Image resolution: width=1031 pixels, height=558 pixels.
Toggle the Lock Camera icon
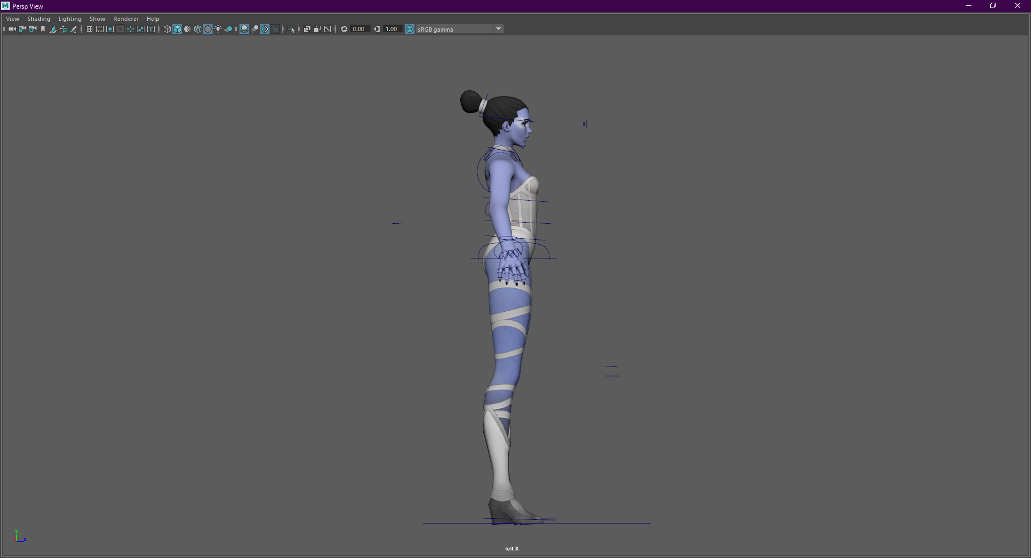click(22, 29)
